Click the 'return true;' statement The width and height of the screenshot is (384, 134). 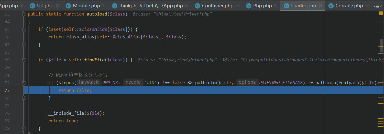(63, 121)
